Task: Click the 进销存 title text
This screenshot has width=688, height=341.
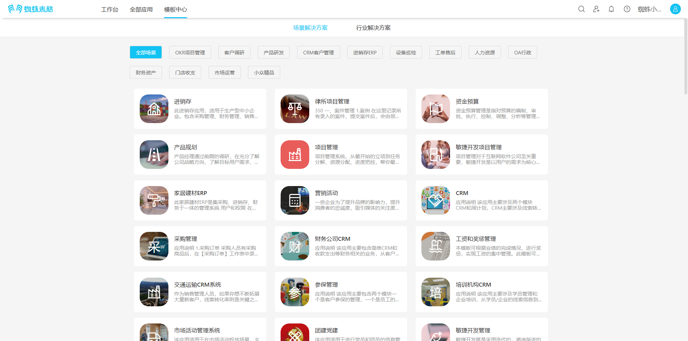Action: click(x=183, y=102)
